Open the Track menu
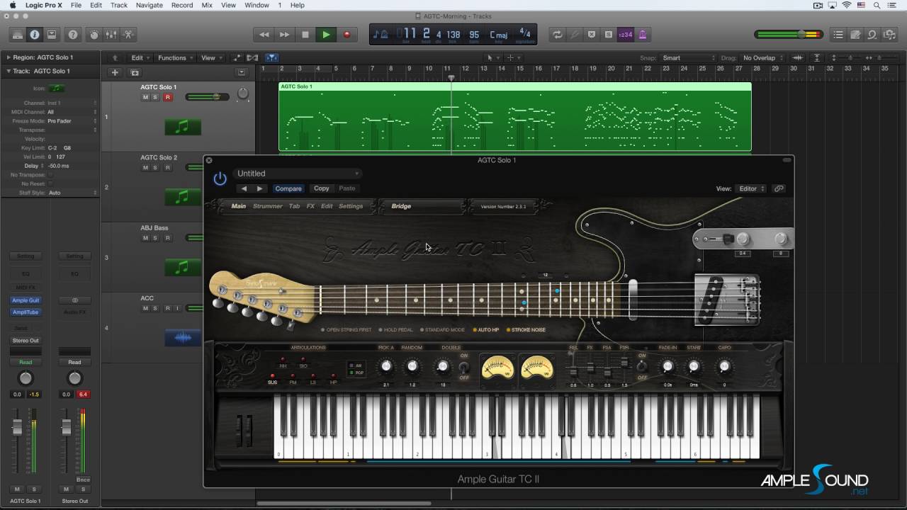The width and height of the screenshot is (907, 510). point(119,5)
